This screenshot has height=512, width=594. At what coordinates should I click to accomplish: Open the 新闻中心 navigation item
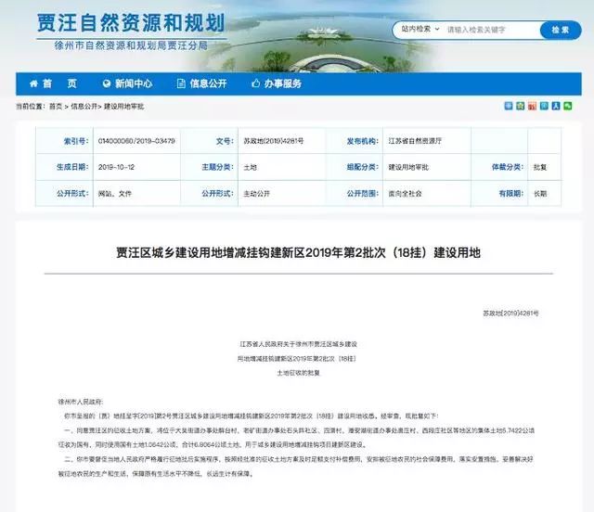128,83
